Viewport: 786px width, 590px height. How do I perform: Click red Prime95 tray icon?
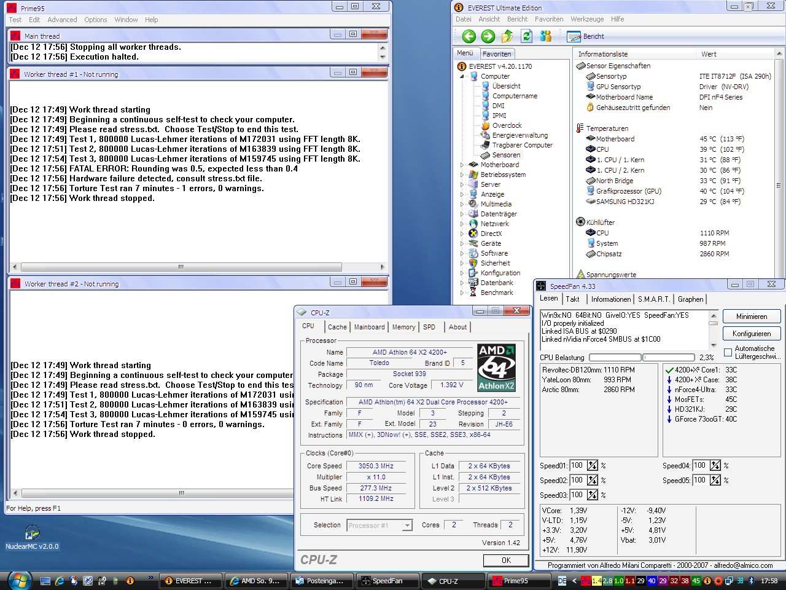pyautogui.click(x=586, y=581)
